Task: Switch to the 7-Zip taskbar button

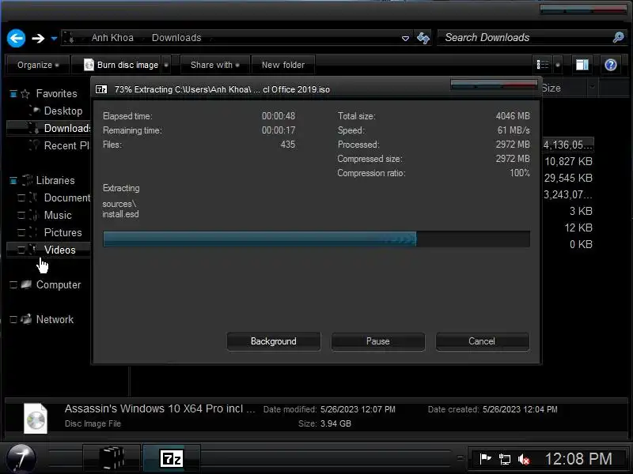Action: pos(172,458)
